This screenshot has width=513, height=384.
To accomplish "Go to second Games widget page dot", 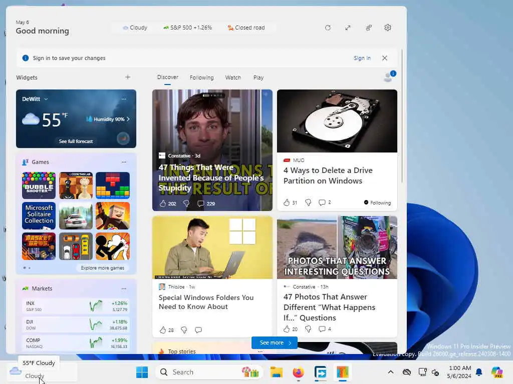I will point(30,268).
